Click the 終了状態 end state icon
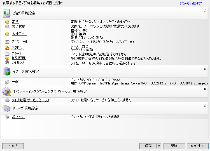210x151 pixels. pos(7,27)
